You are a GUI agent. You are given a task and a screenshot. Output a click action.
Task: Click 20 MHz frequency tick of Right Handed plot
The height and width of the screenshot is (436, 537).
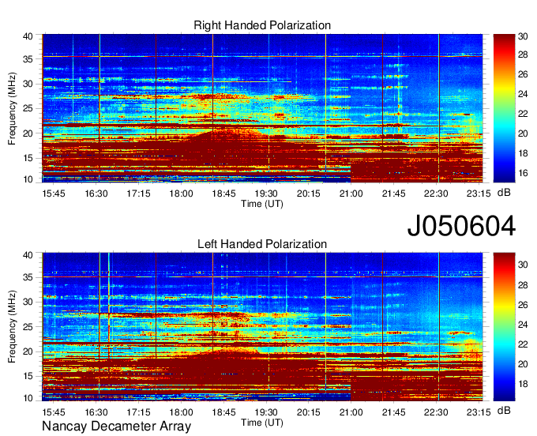[28, 133]
